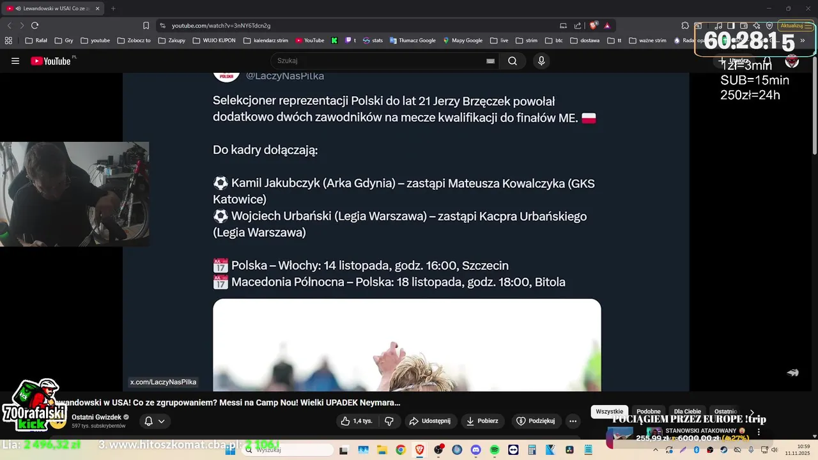
Task: Open Podziękuj thanks button
Action: [x=536, y=421]
